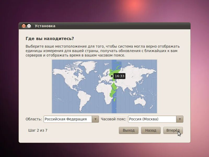Click the Российская Федерация region field
209x157 pixels.
click(68, 119)
